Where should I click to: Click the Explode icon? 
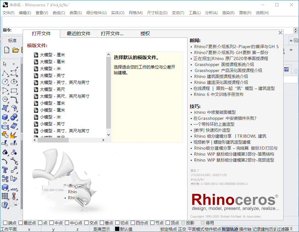click(x=14, y=135)
